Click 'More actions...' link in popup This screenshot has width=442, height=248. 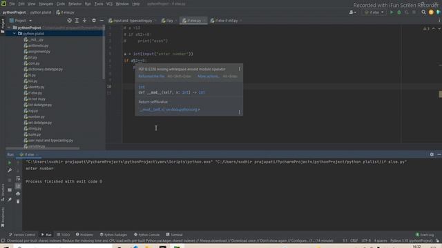pos(208,76)
